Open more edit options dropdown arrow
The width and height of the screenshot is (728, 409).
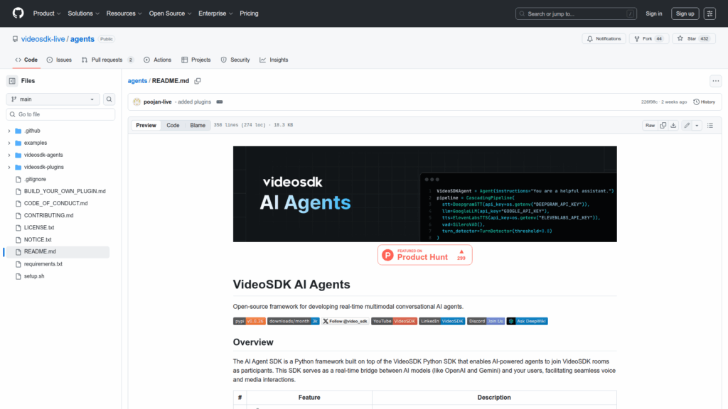(x=697, y=125)
